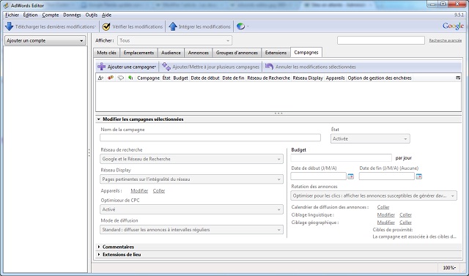
Task: Sort by the Réseau de Recherche column
Action: click(269, 78)
